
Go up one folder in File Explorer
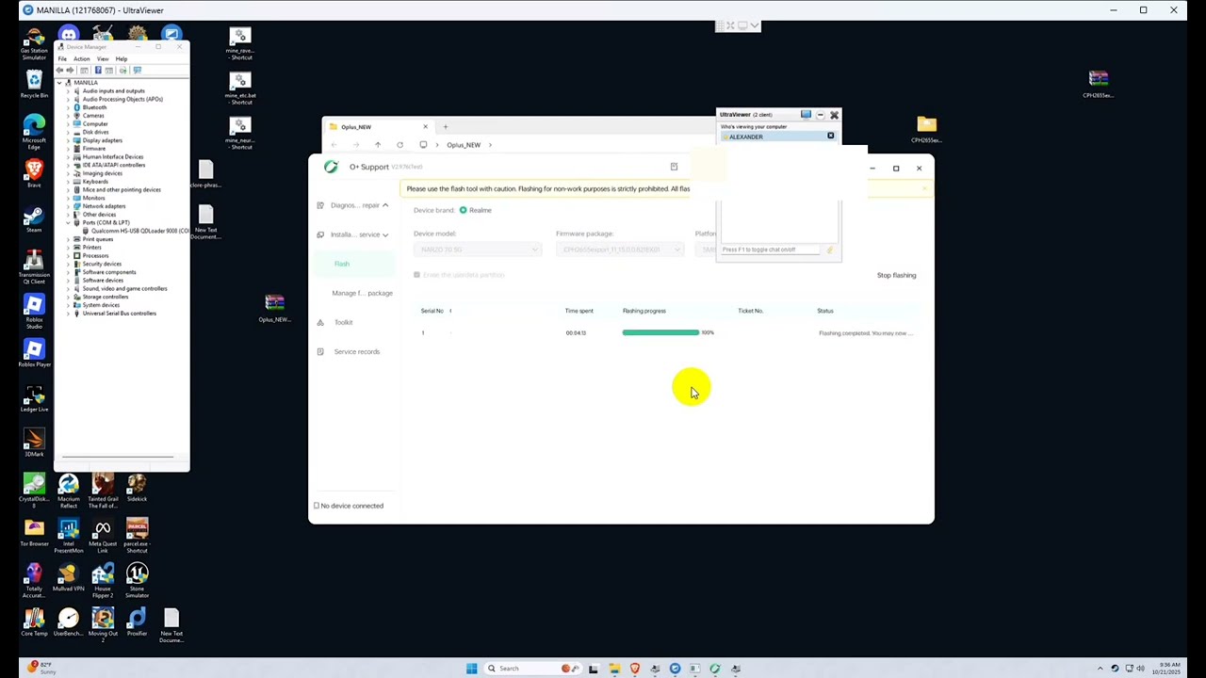pos(378,145)
